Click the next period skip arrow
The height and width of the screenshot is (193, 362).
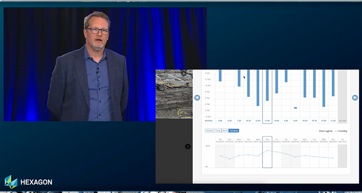click(x=355, y=98)
